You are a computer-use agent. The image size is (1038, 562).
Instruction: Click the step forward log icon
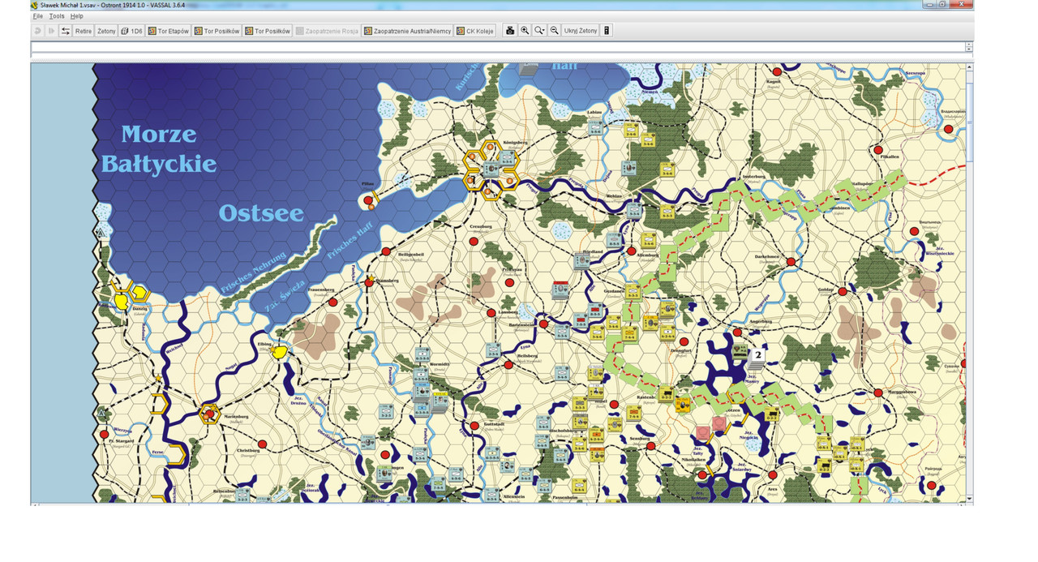(51, 31)
